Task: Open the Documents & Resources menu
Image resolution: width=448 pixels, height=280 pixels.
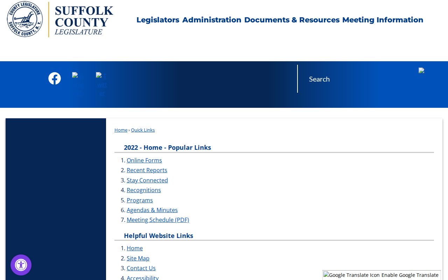Action: coord(292,20)
